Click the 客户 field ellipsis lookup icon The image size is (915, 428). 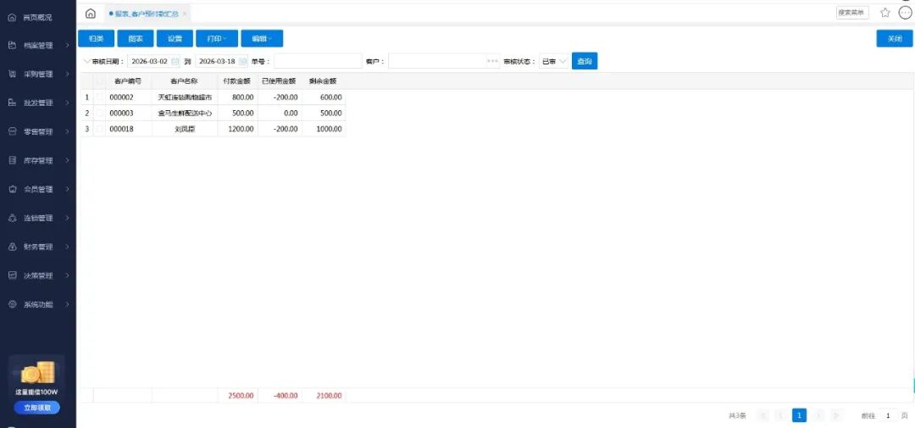coord(492,62)
